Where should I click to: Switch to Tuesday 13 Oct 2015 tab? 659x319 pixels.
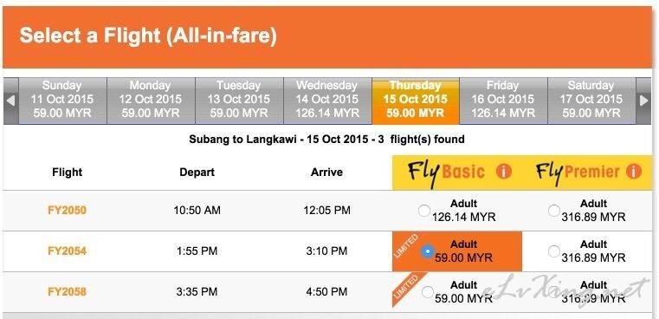(x=239, y=101)
